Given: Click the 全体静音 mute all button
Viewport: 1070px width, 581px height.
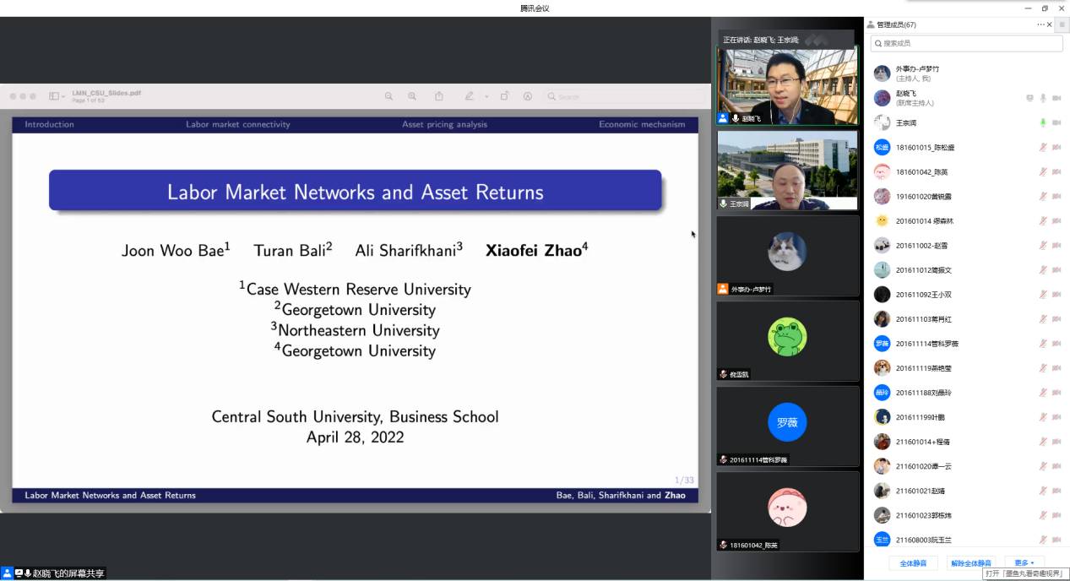Looking at the screenshot, I should (x=913, y=562).
